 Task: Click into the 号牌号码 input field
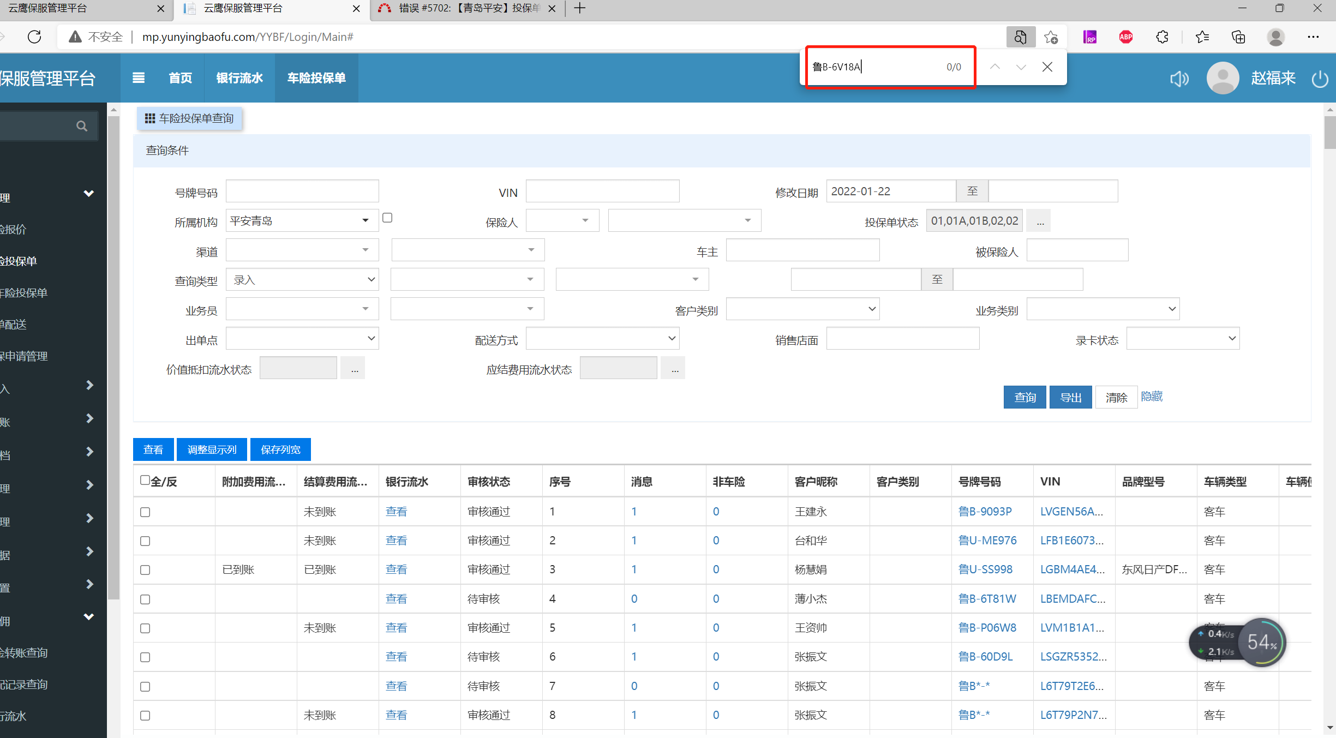pos(302,191)
